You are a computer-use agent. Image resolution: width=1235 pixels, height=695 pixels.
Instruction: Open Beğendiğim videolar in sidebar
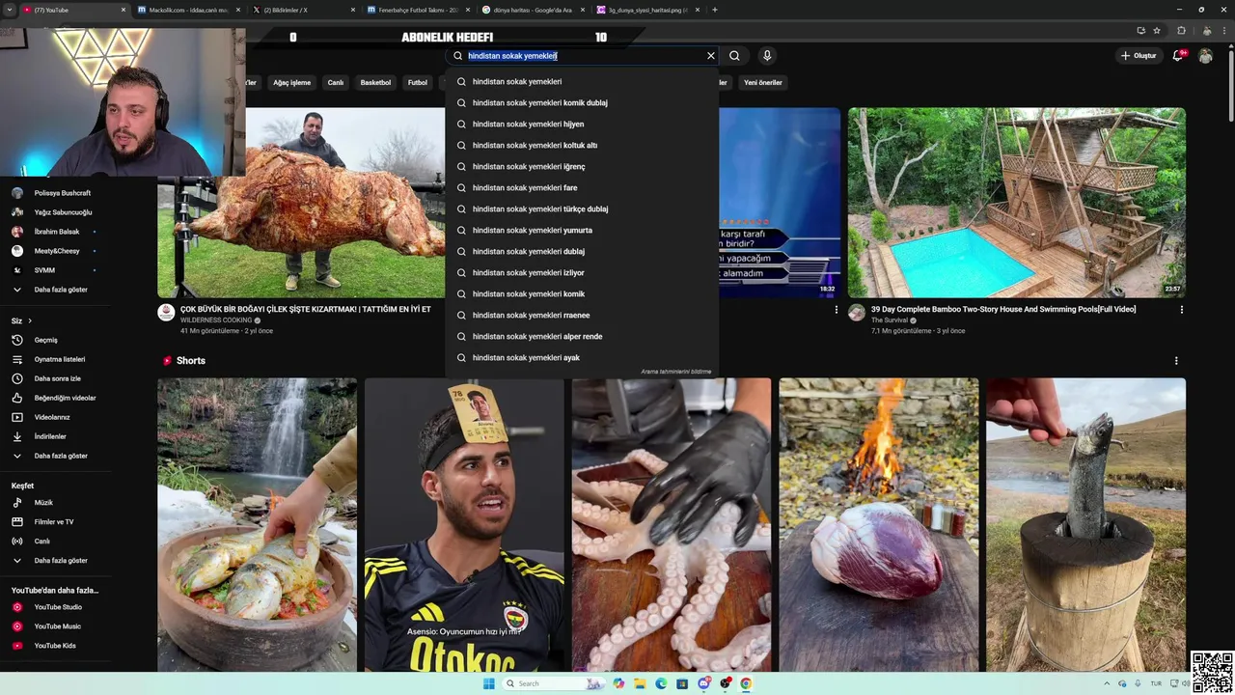(65, 398)
